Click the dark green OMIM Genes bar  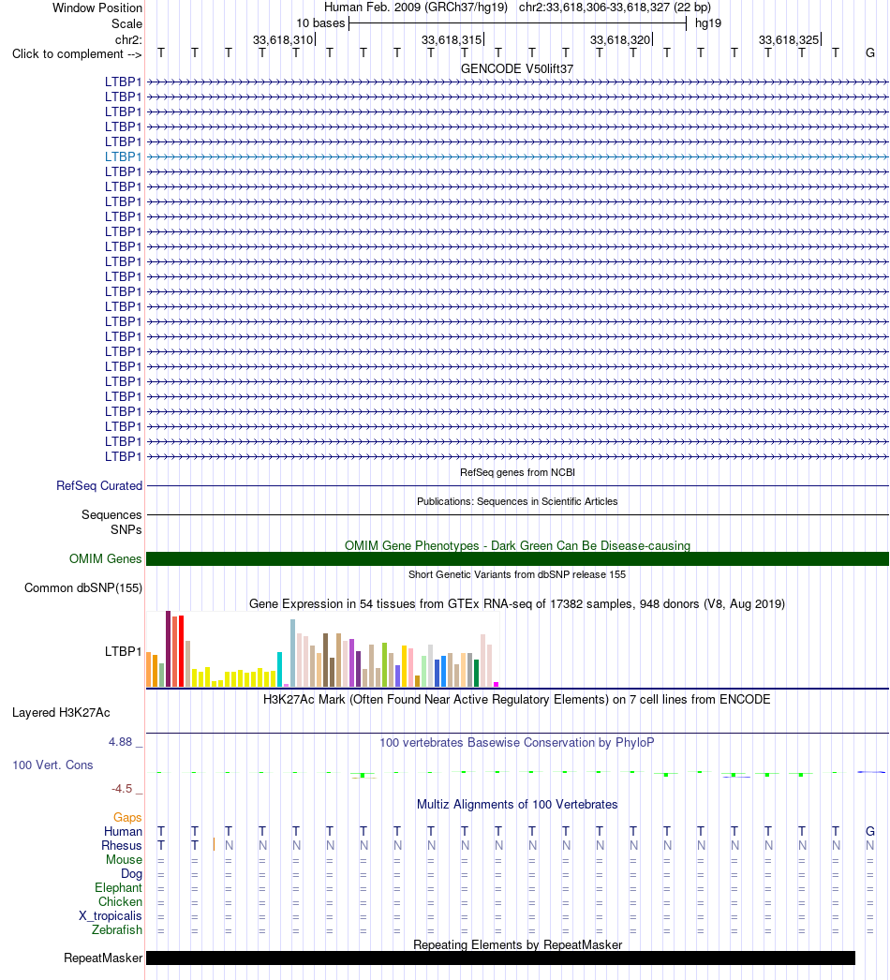pyautogui.click(x=517, y=558)
